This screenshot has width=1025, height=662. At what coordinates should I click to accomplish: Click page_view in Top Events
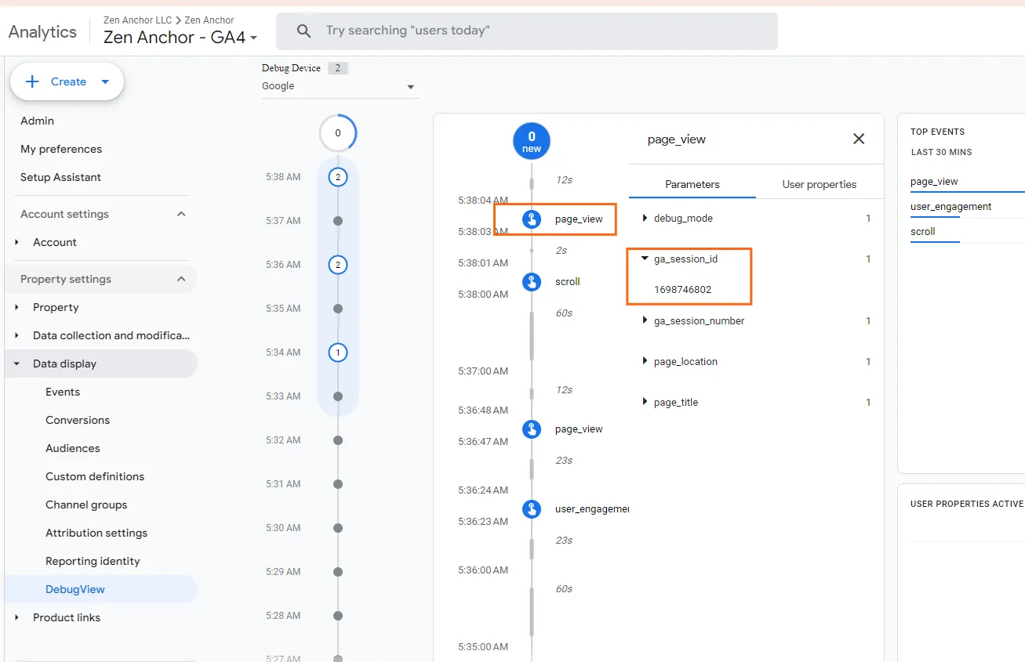pos(934,181)
